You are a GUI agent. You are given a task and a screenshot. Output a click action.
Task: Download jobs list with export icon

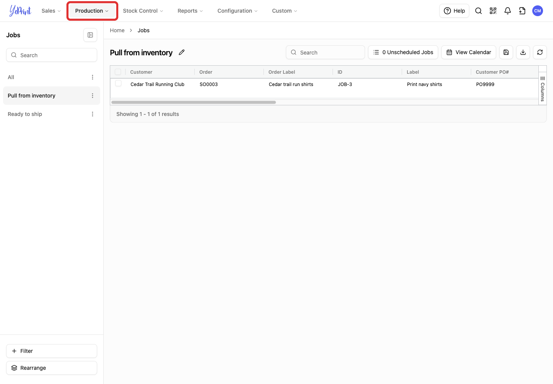523,52
